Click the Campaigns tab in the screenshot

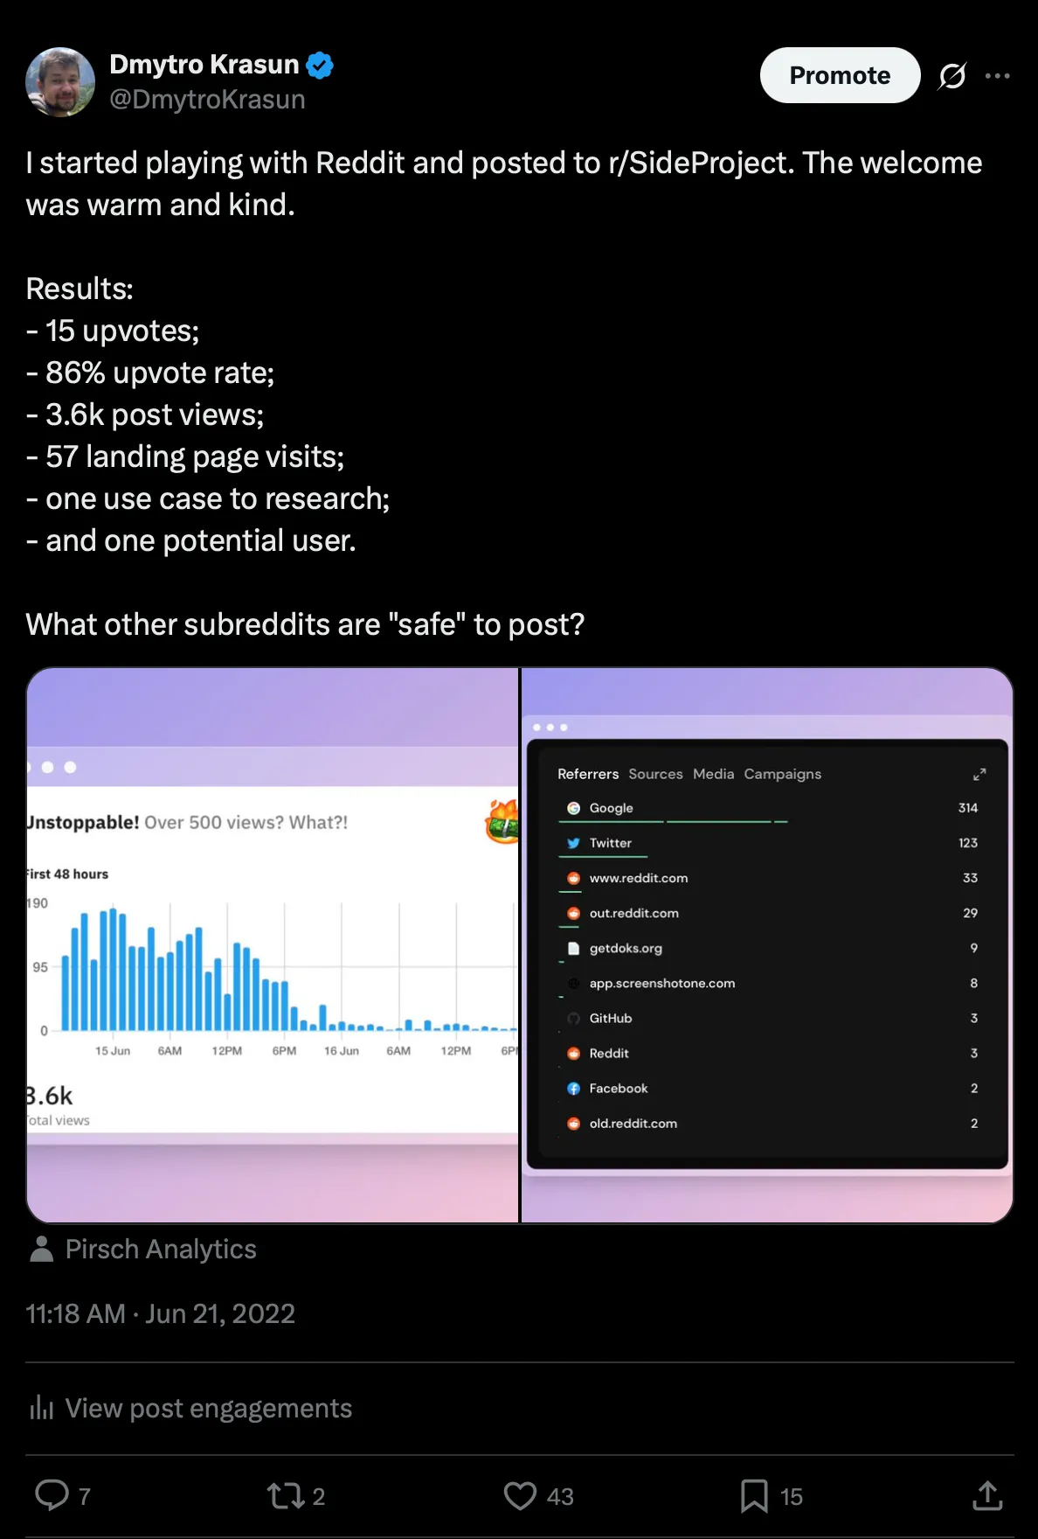[782, 774]
